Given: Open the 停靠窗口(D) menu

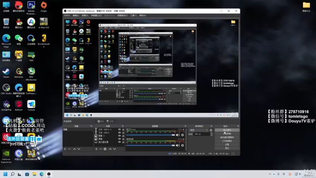Looking at the screenshot, I should click(96, 15).
